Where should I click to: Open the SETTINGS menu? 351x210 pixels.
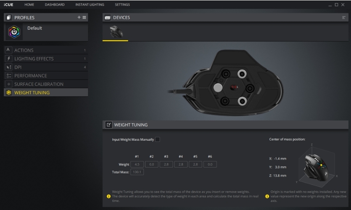(122, 5)
